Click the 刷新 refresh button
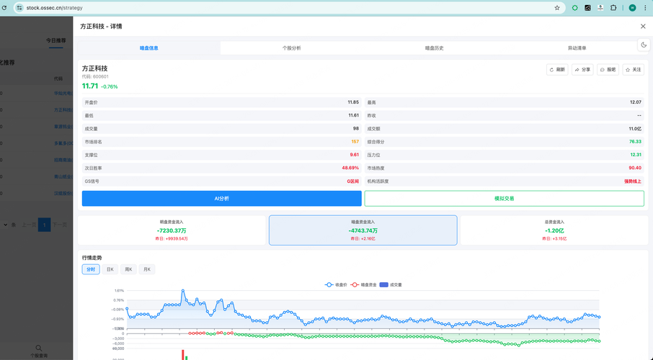Screen dimensions: 653x360 (557, 70)
